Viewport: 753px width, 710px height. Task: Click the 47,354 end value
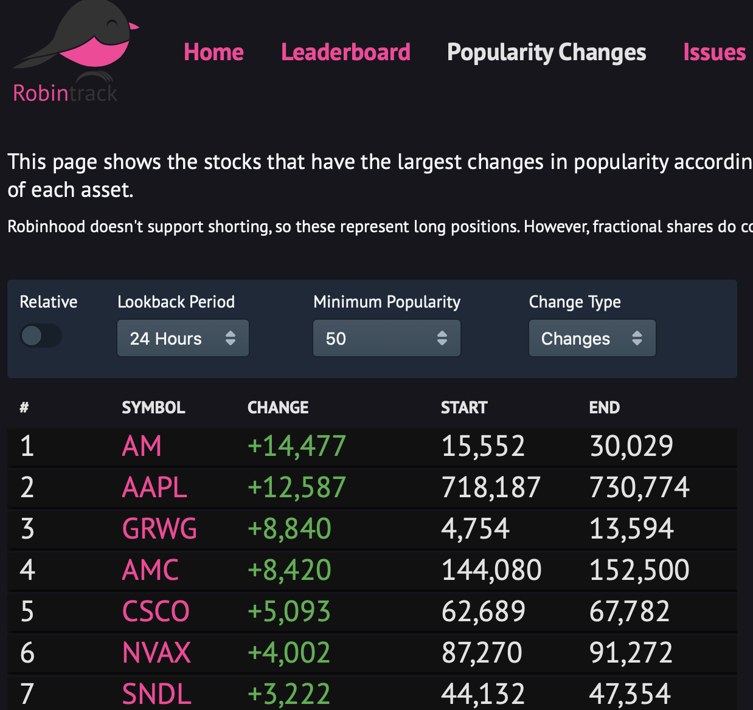pyautogui.click(x=630, y=694)
